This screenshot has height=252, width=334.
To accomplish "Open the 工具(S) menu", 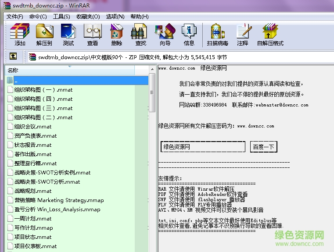I will point(61,17).
